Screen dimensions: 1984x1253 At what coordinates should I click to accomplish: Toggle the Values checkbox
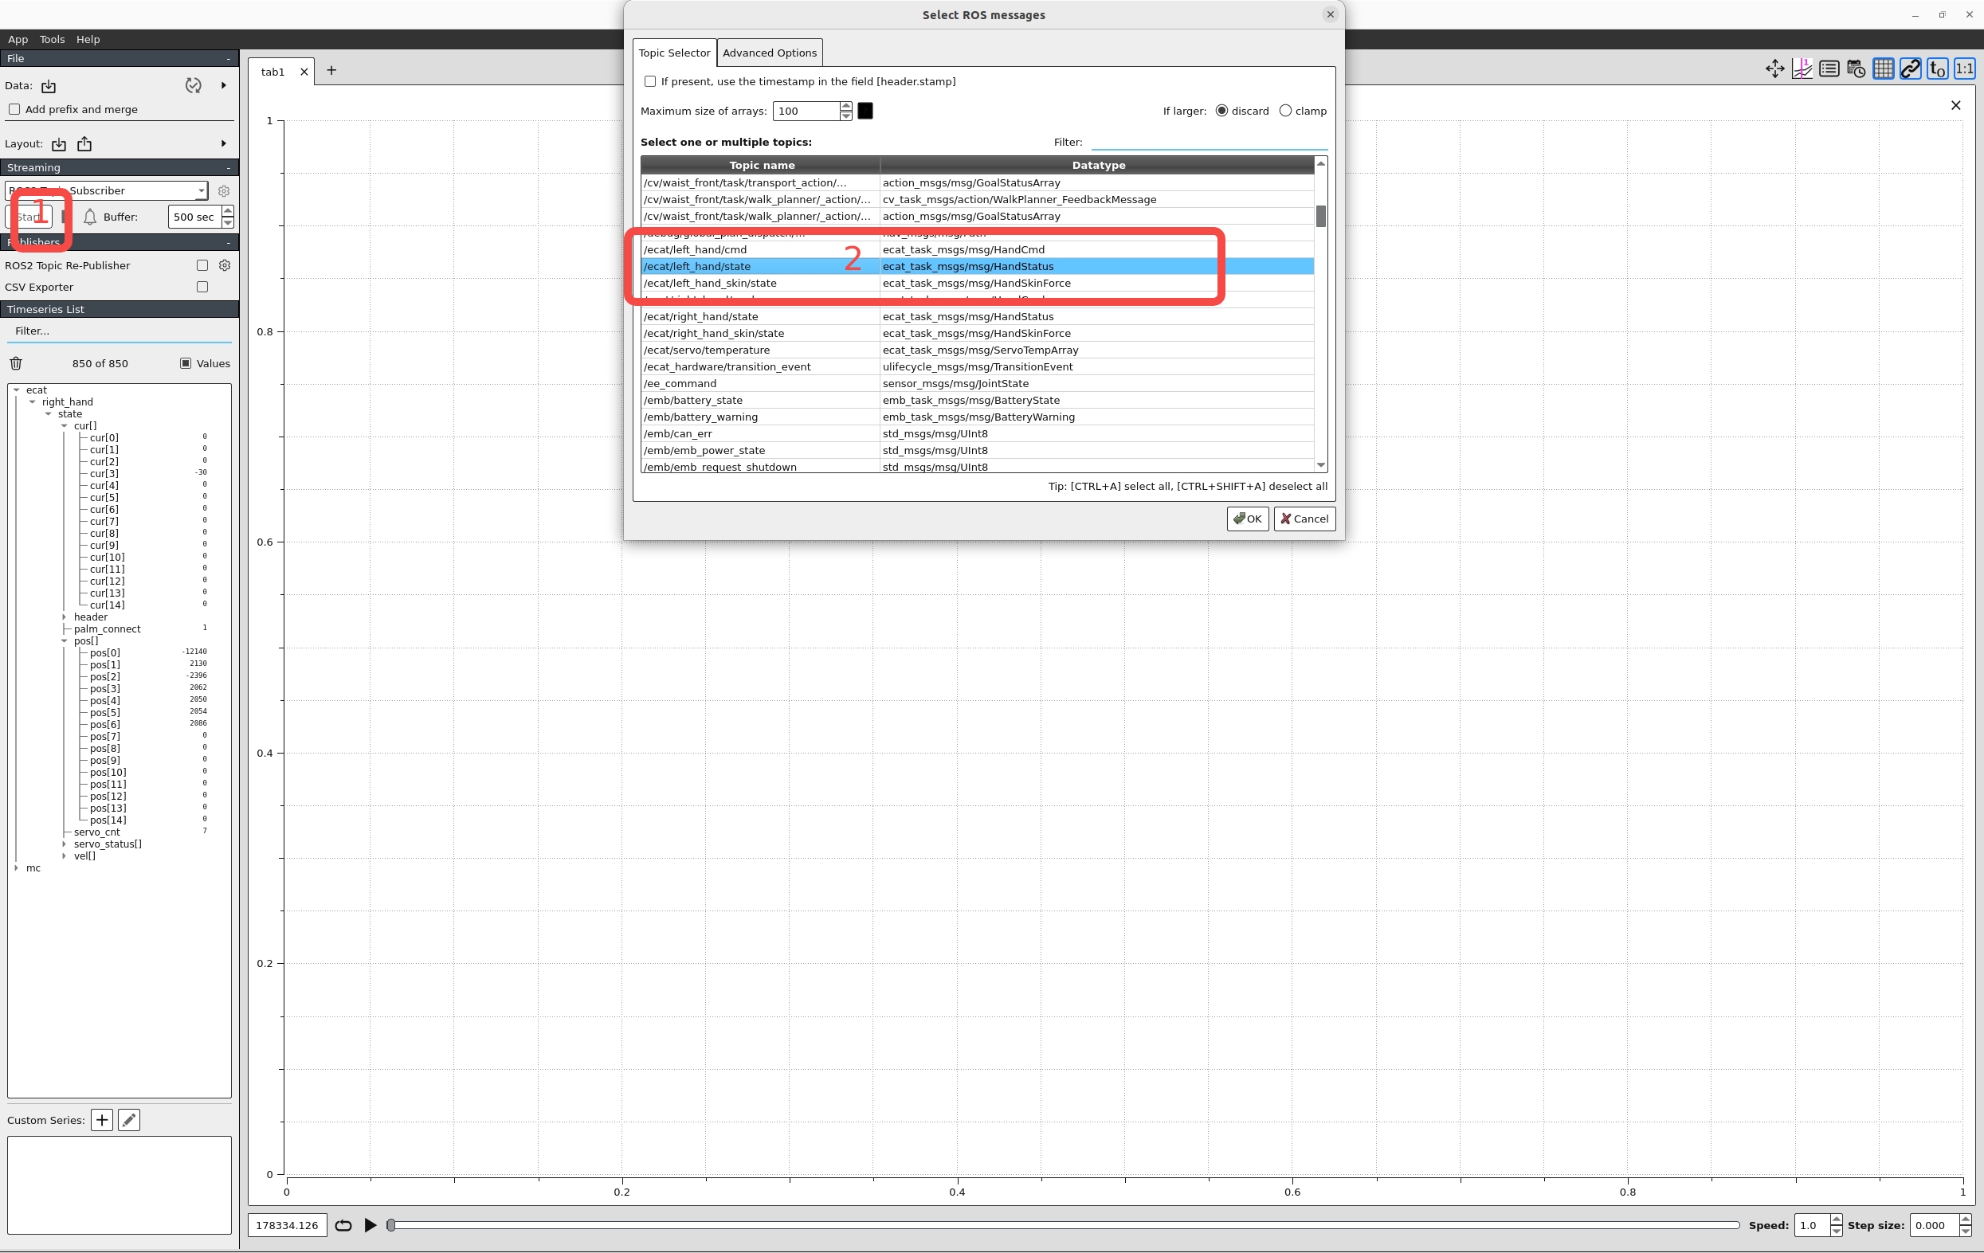click(186, 363)
